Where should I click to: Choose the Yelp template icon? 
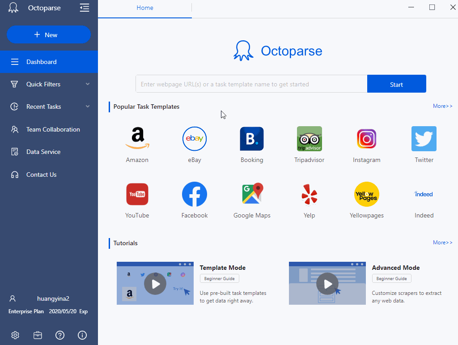tap(310, 194)
